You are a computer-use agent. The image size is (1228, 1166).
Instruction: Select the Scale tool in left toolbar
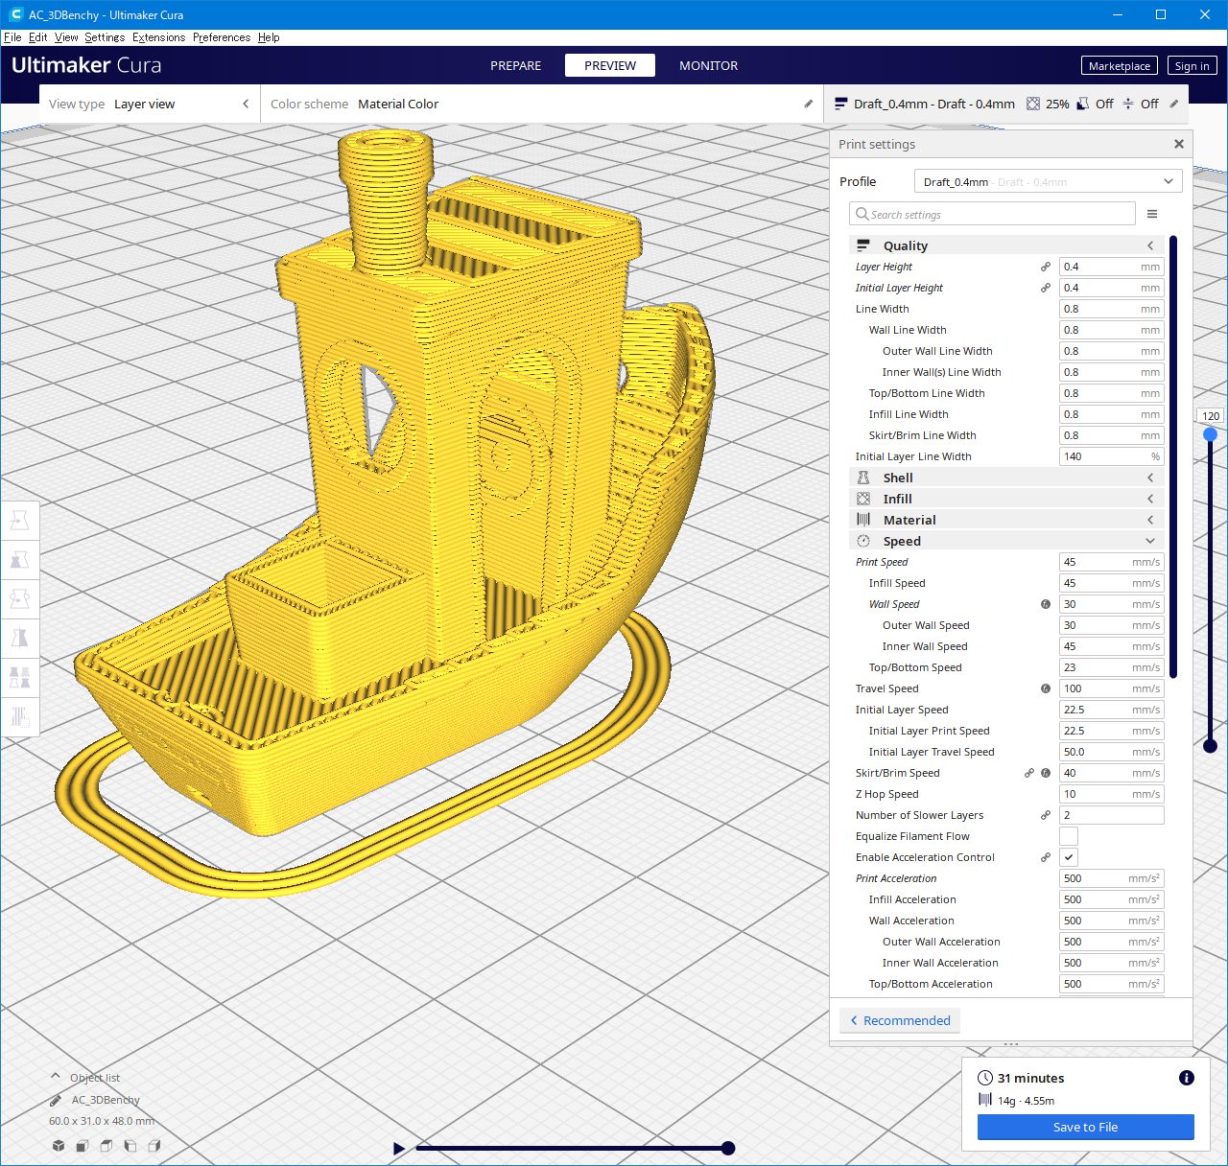click(x=19, y=560)
